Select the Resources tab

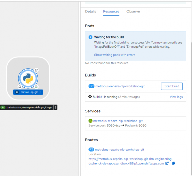point(111,12)
